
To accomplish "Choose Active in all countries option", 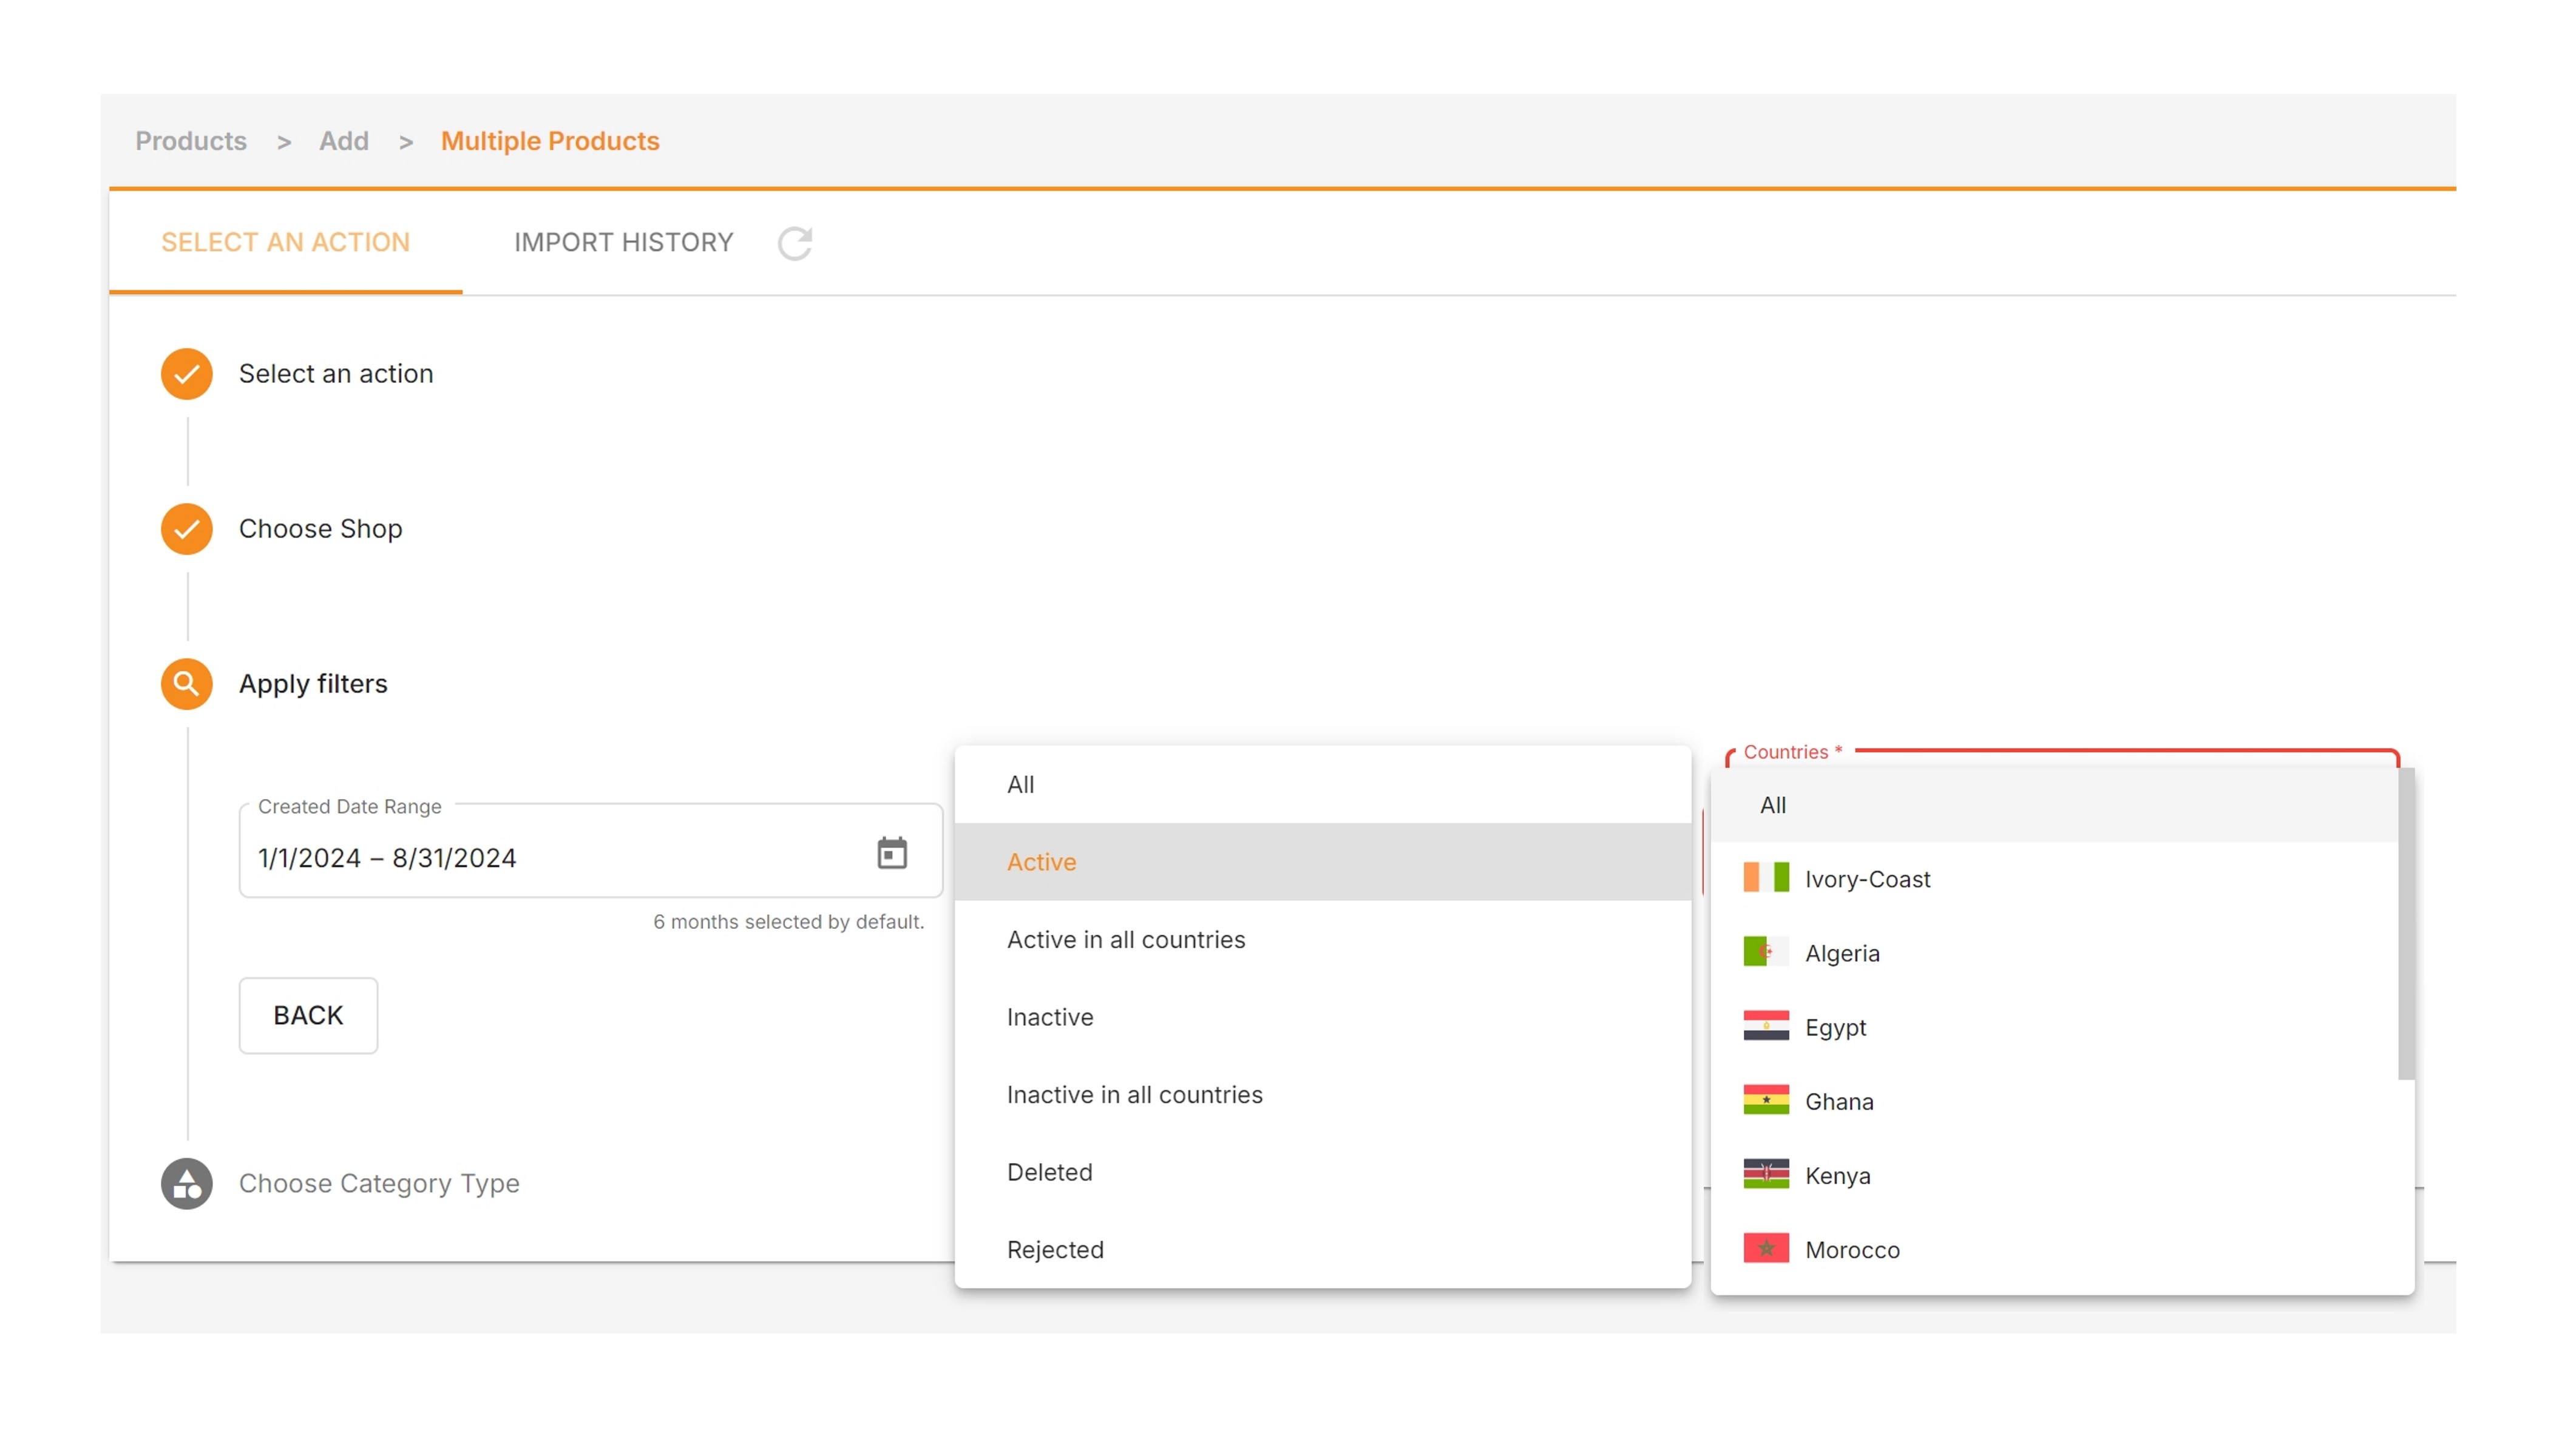I will (1323, 939).
